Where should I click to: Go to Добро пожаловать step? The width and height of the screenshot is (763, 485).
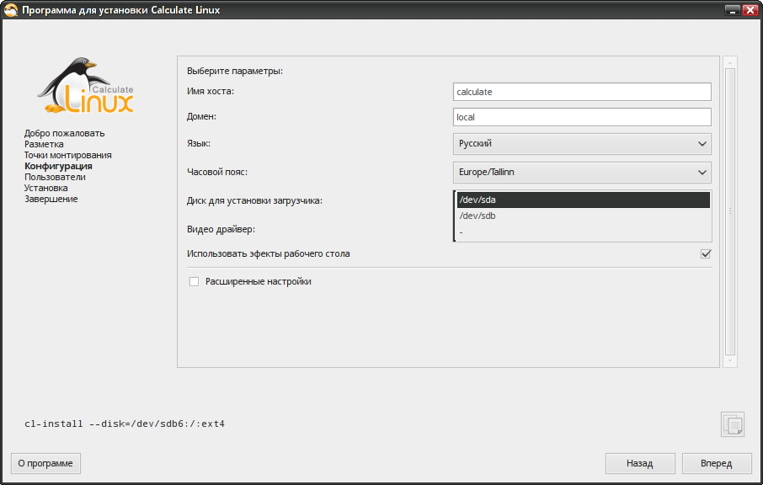click(64, 133)
